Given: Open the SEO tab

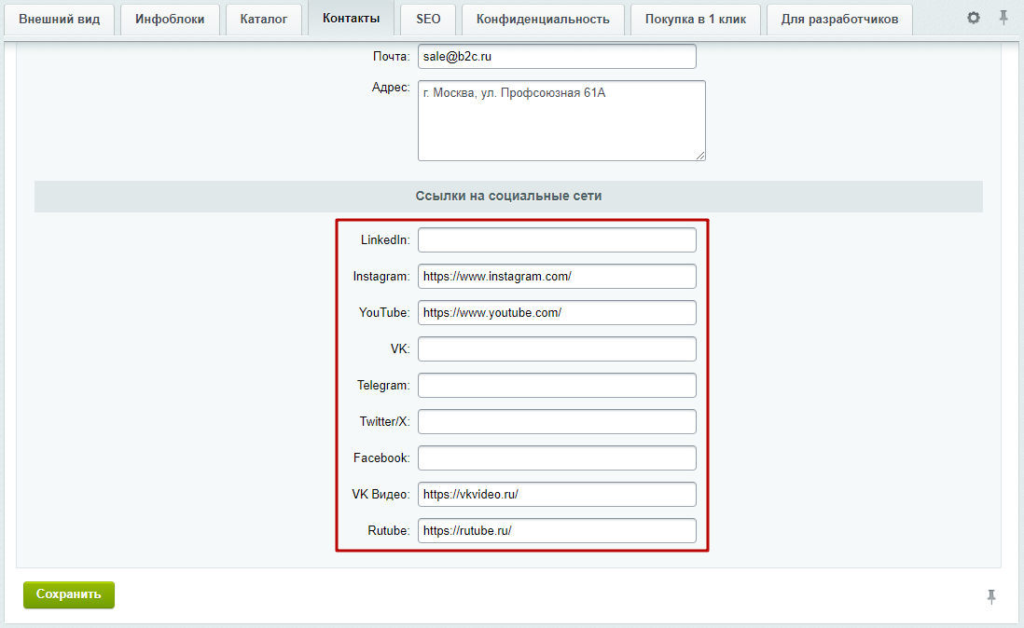Looking at the screenshot, I should click(x=428, y=19).
